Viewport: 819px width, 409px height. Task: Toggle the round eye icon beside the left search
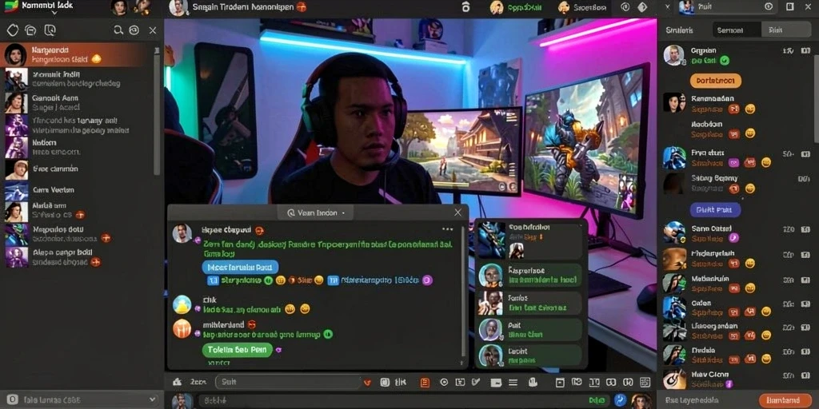[134, 31]
